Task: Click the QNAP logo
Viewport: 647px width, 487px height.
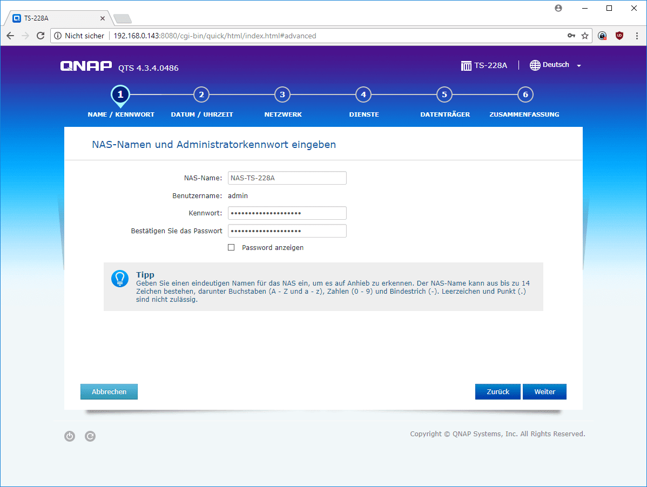Action: (86, 66)
